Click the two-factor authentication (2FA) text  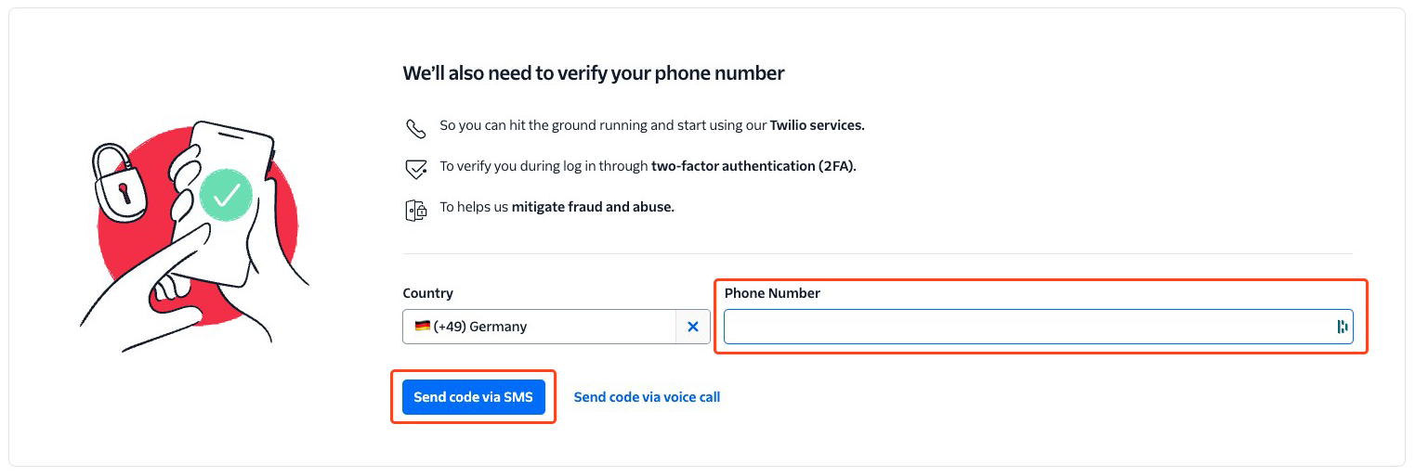tap(753, 167)
